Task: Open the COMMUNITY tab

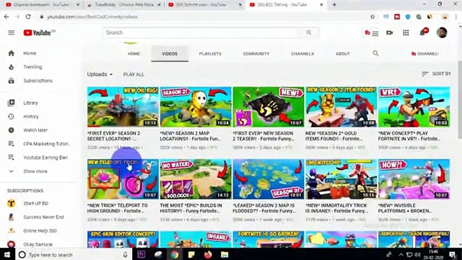Action: click(x=256, y=53)
